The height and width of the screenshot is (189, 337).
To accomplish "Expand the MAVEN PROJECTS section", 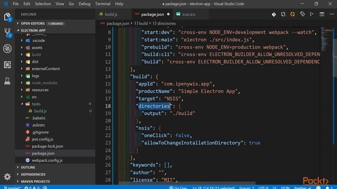I will point(18,181).
